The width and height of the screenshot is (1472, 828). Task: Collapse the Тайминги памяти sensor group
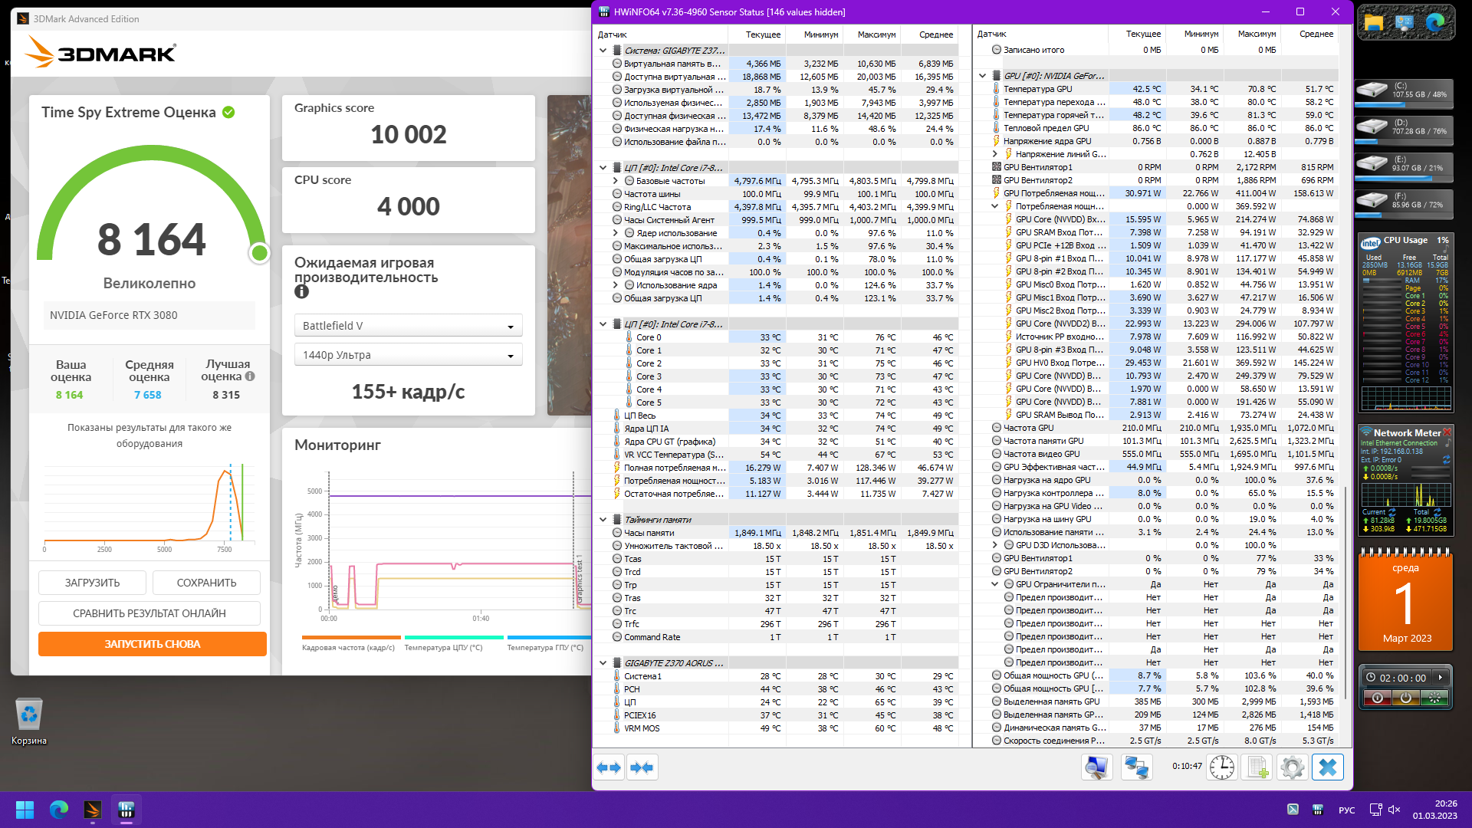tap(603, 520)
